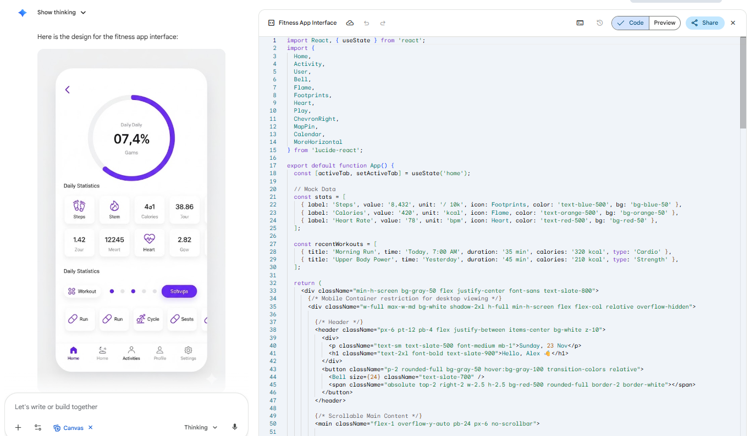Click the plus icon to add files
Viewport: 750px width, 436px height.
(x=18, y=427)
